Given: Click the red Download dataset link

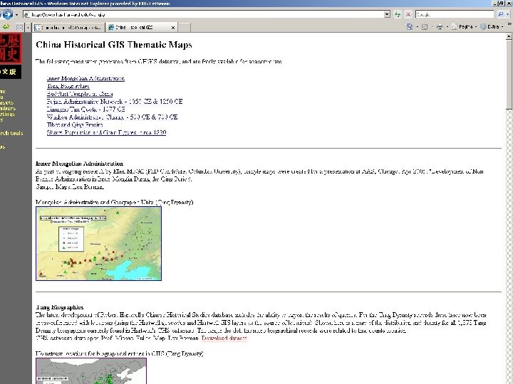Looking at the screenshot, I should tap(224, 338).
